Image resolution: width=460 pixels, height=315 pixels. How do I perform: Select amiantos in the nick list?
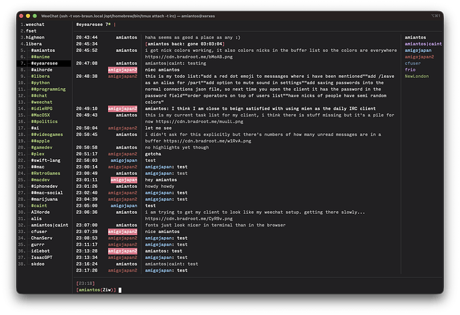pyautogui.click(x=415, y=37)
